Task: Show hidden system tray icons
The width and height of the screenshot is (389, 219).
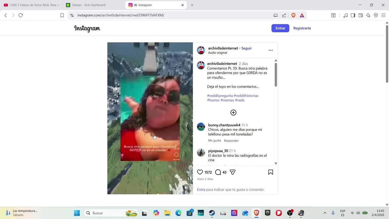Action: [325, 213]
